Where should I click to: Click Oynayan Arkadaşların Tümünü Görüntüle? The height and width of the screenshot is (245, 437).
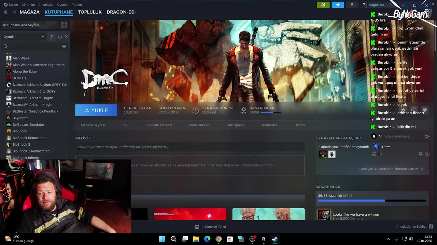pos(391,169)
